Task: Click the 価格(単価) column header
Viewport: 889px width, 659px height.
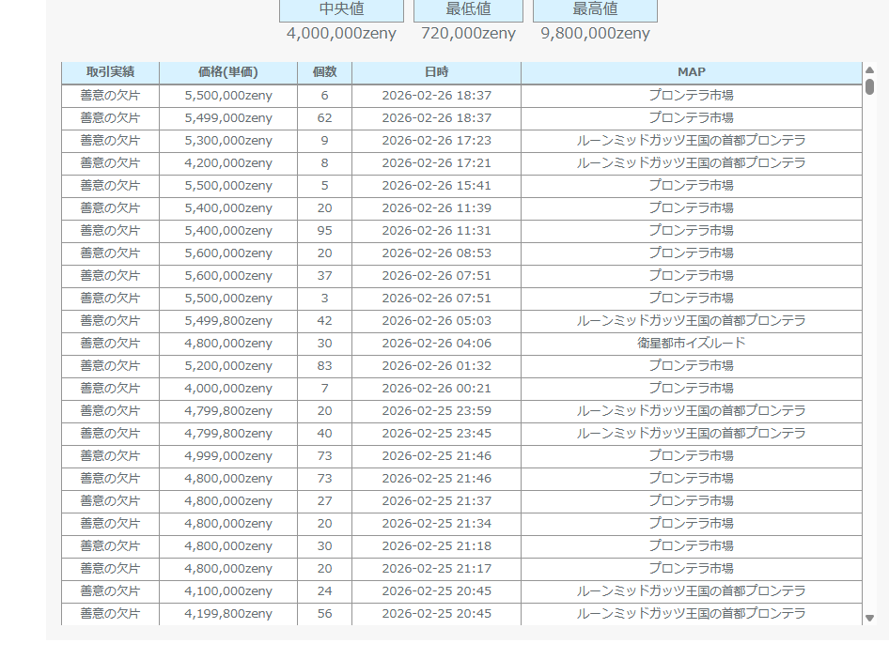Action: [228, 72]
